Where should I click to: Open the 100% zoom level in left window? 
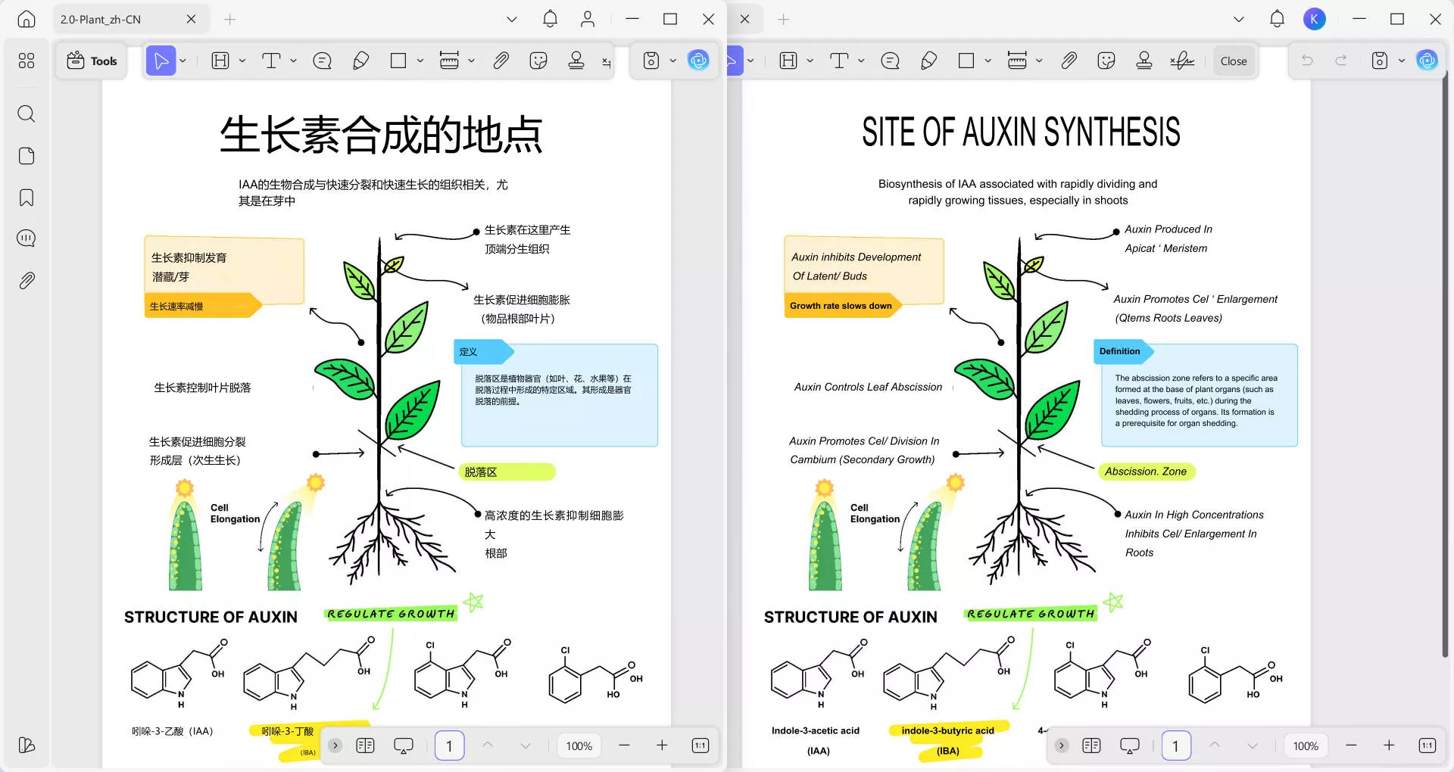click(x=579, y=746)
